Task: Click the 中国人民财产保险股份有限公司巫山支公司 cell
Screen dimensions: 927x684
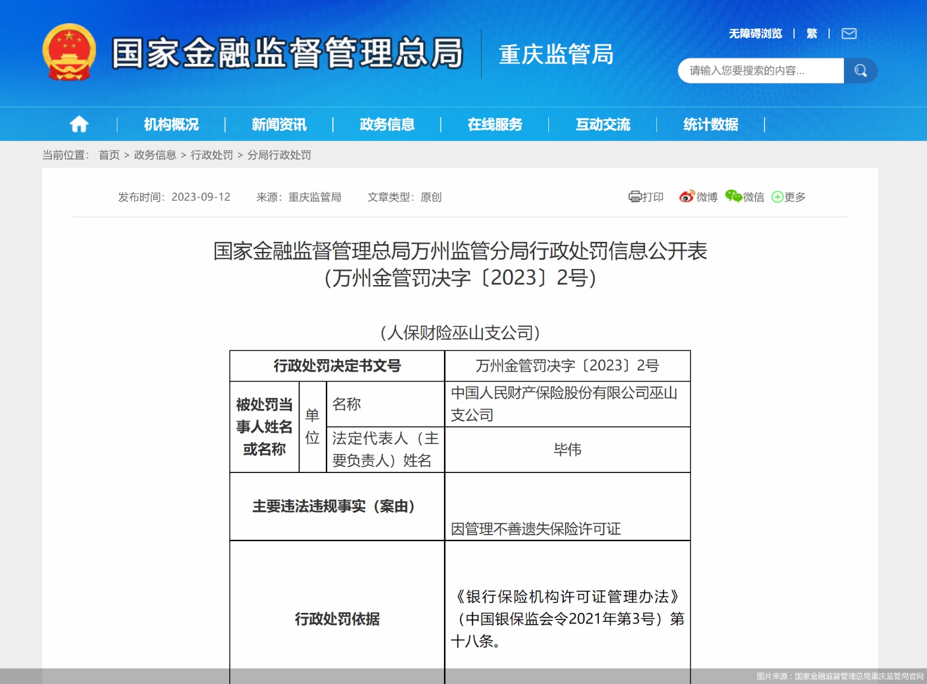Action: click(567, 404)
